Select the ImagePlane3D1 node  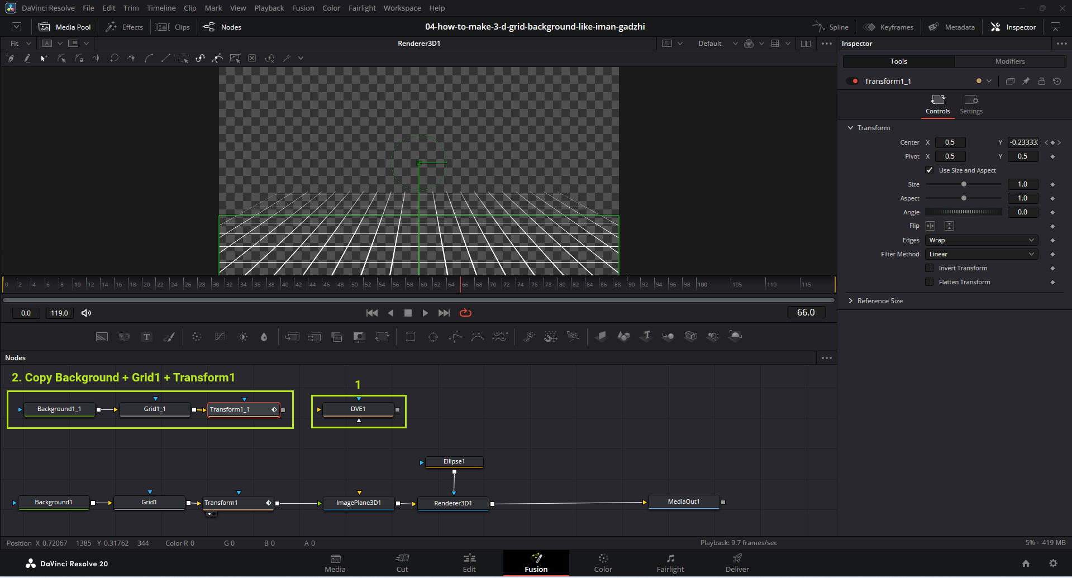[x=359, y=503]
